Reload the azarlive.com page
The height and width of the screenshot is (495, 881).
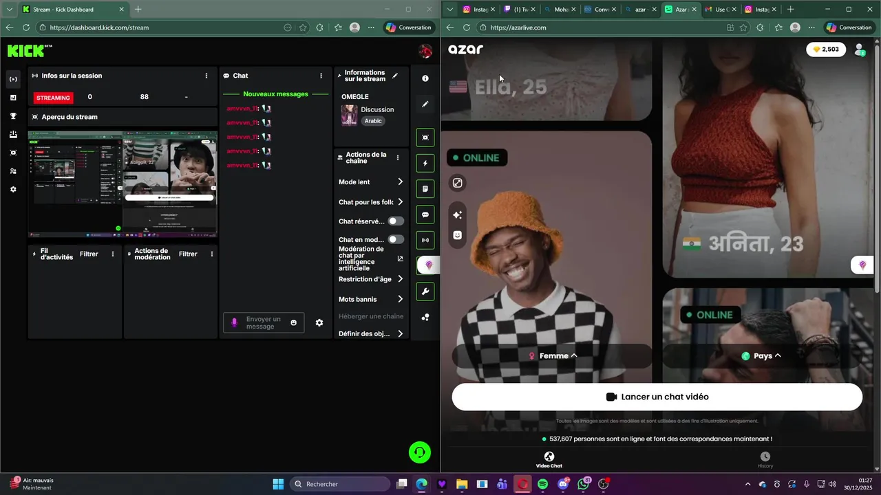tap(466, 27)
